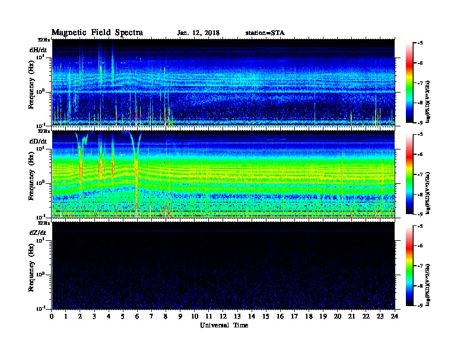The width and height of the screenshot is (470, 363).
Task: Click hour tick label "22" on the time axis
Action: pyautogui.click(x=366, y=316)
